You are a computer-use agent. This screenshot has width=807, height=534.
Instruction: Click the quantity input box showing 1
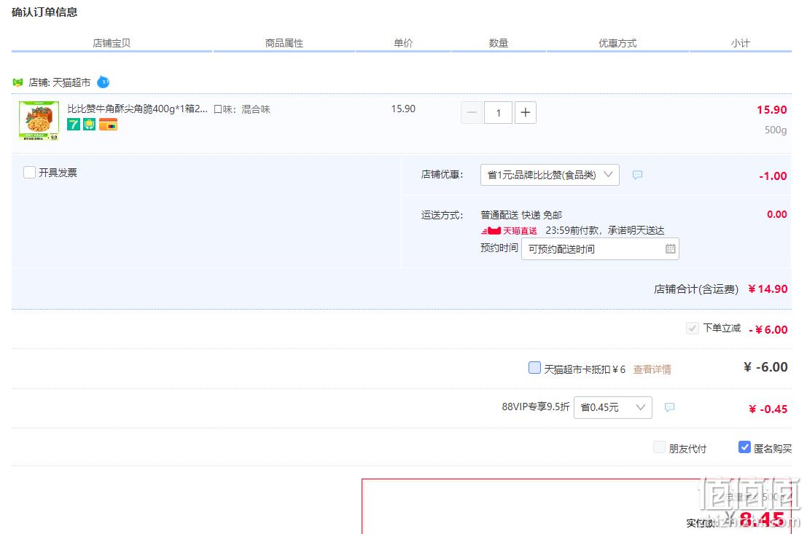(x=498, y=113)
